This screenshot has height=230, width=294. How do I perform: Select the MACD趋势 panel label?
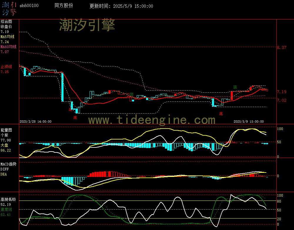click(x=9, y=164)
